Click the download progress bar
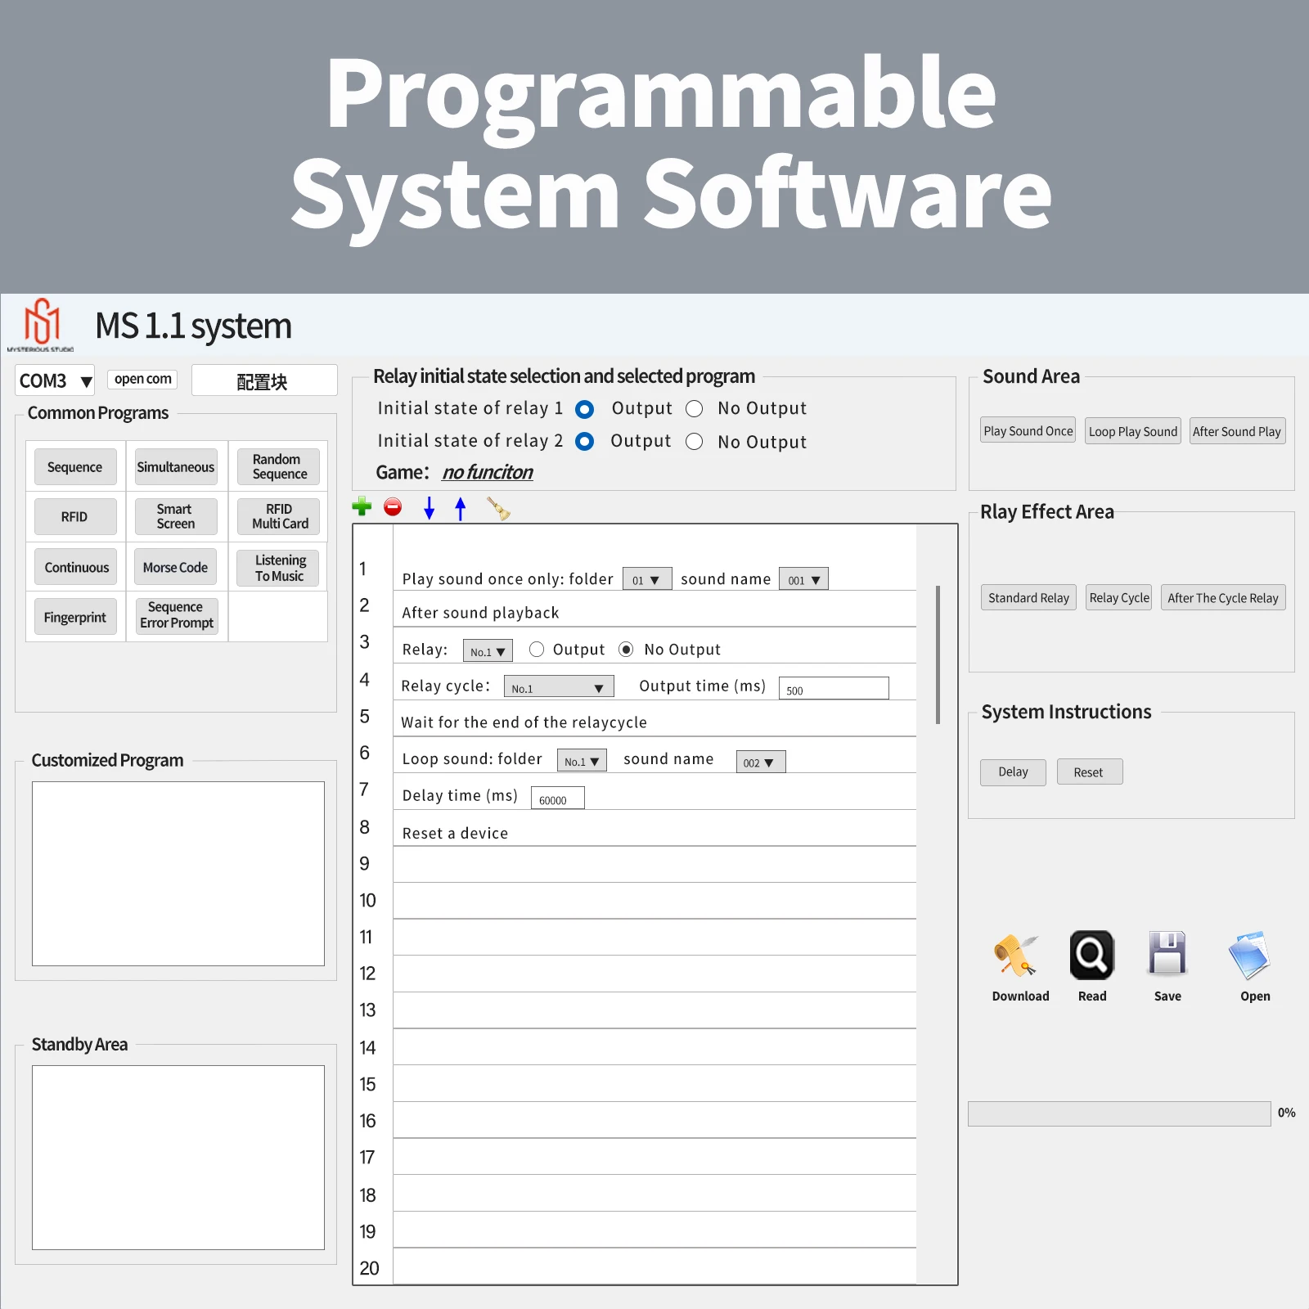Screen dimensions: 1309x1309 tap(1119, 1113)
